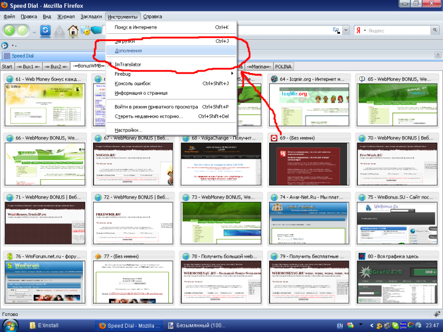Choose a search engine via the Yandex Я icon

pos(358,30)
